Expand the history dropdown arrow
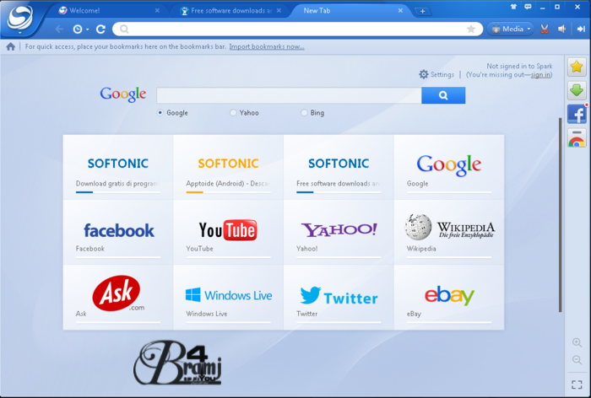This screenshot has width=591, height=398. [88, 30]
